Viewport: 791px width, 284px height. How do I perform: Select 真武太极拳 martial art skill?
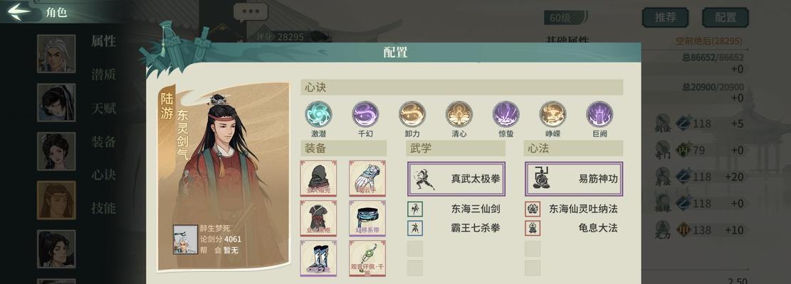click(456, 179)
